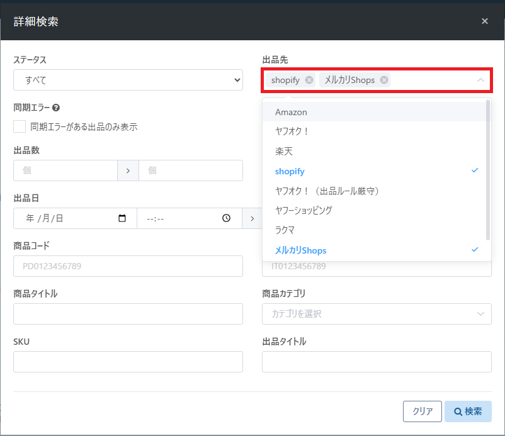Click the range arrow between 出品数 fields
Screen dimensions: 505x436
point(128,170)
